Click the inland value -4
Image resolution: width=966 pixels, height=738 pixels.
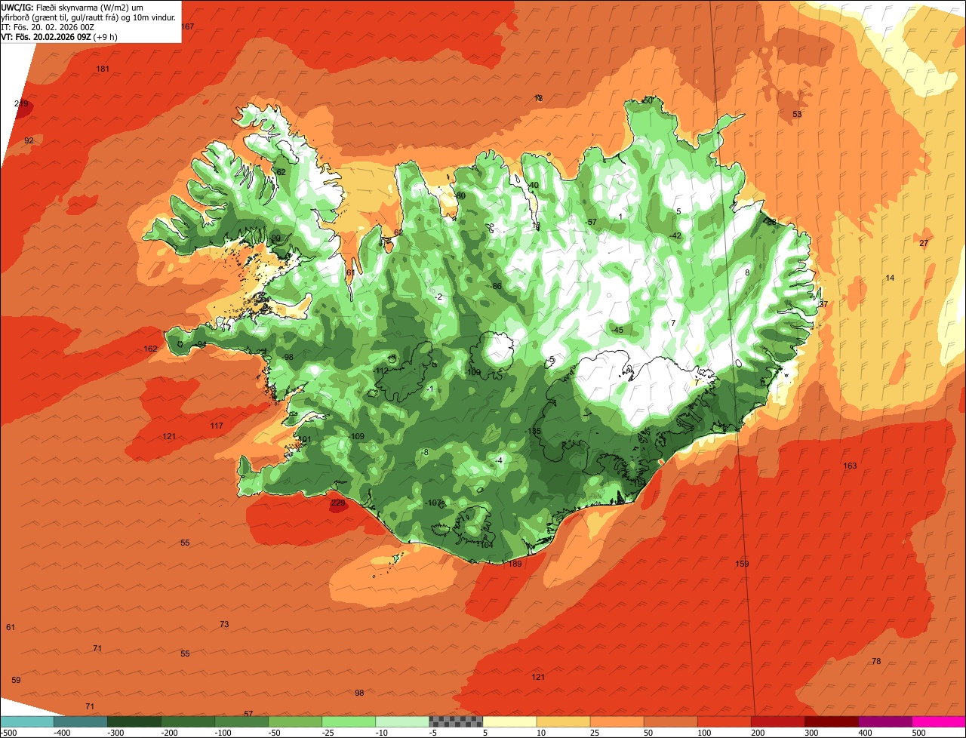point(499,461)
